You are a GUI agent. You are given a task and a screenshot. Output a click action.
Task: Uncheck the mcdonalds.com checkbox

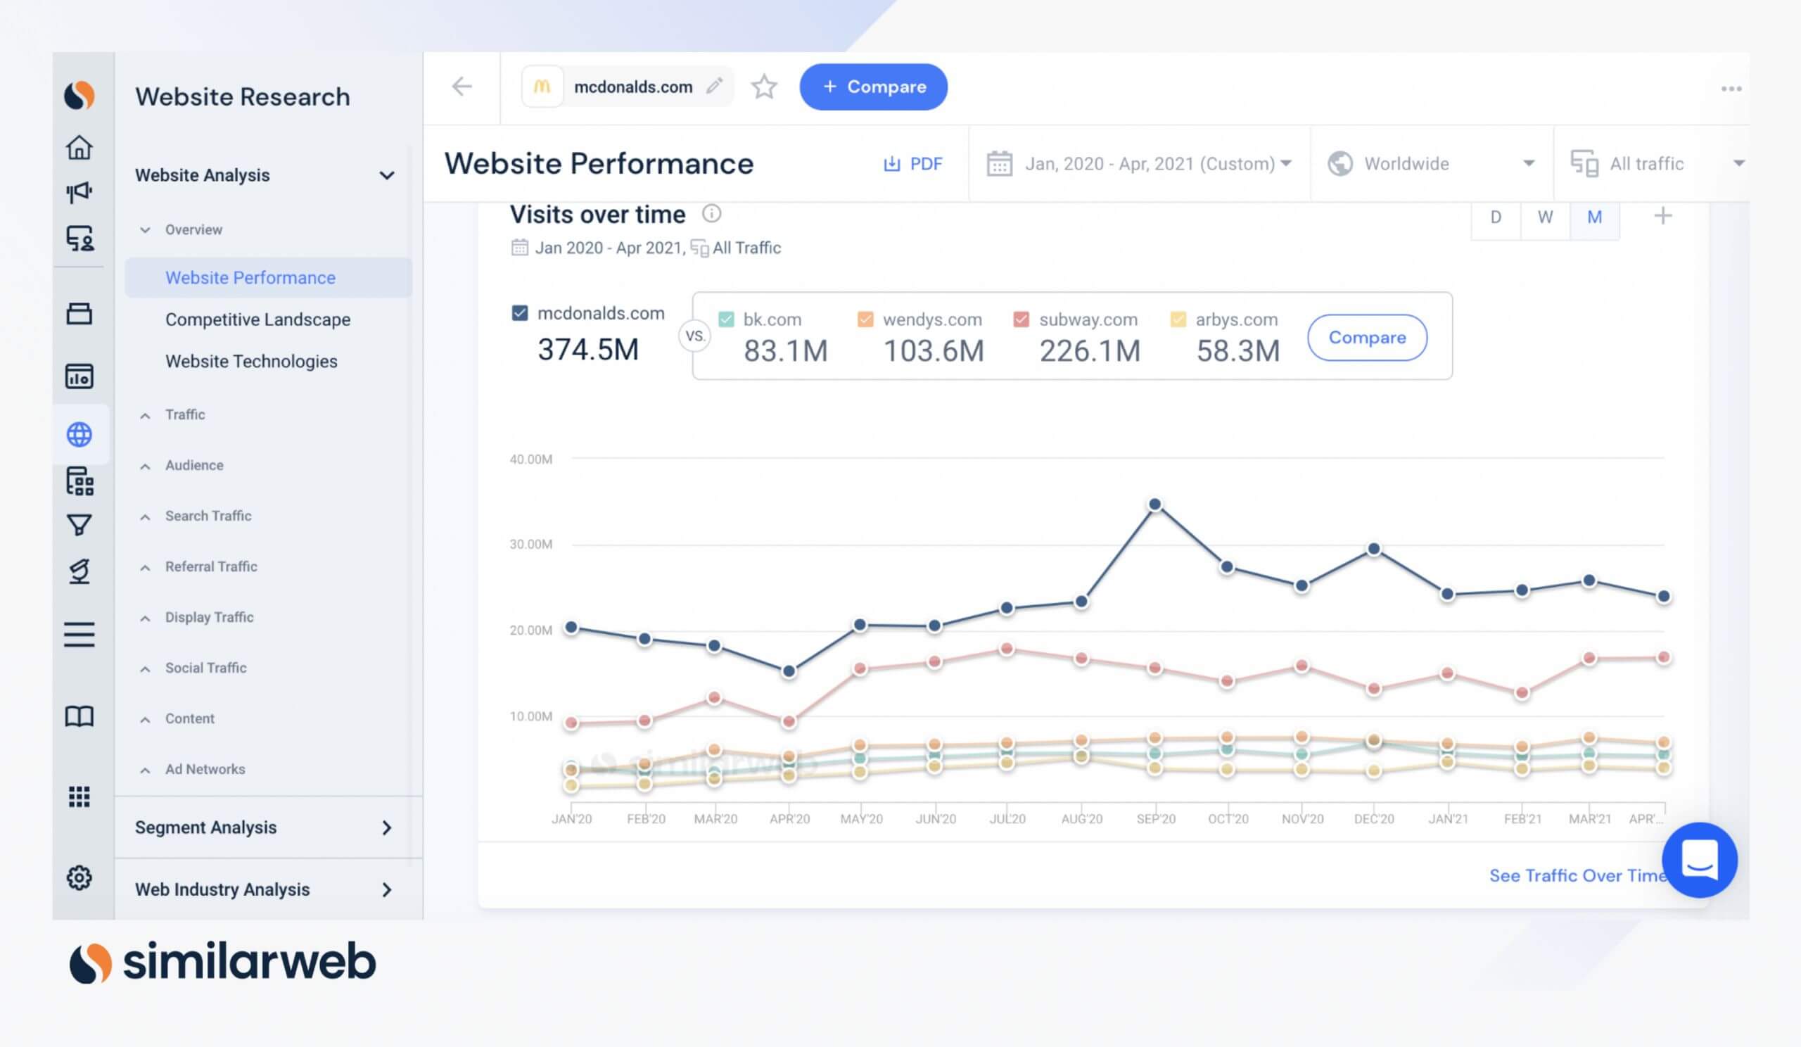[520, 312]
